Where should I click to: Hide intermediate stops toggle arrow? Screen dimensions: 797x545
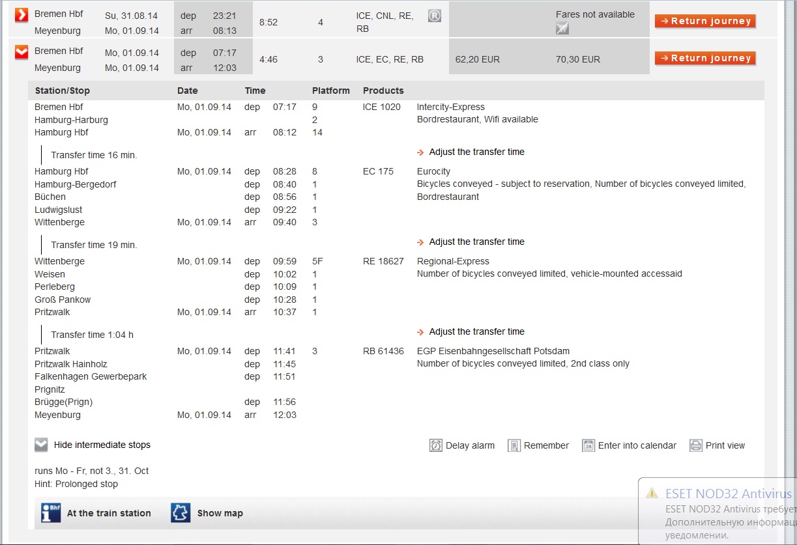(41, 445)
